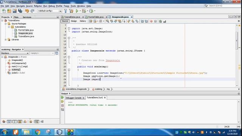
Task: Switch to the Files tab
Action: coord(16,17)
